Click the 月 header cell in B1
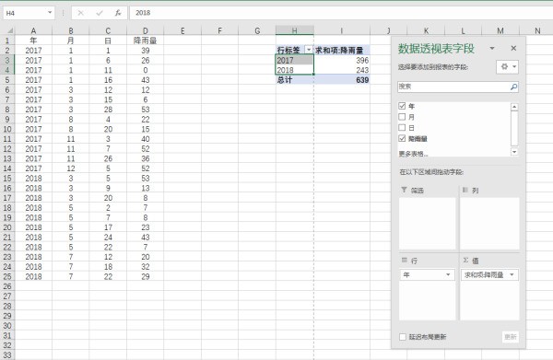Image resolution: width=553 pixels, height=360 pixels. [71, 41]
